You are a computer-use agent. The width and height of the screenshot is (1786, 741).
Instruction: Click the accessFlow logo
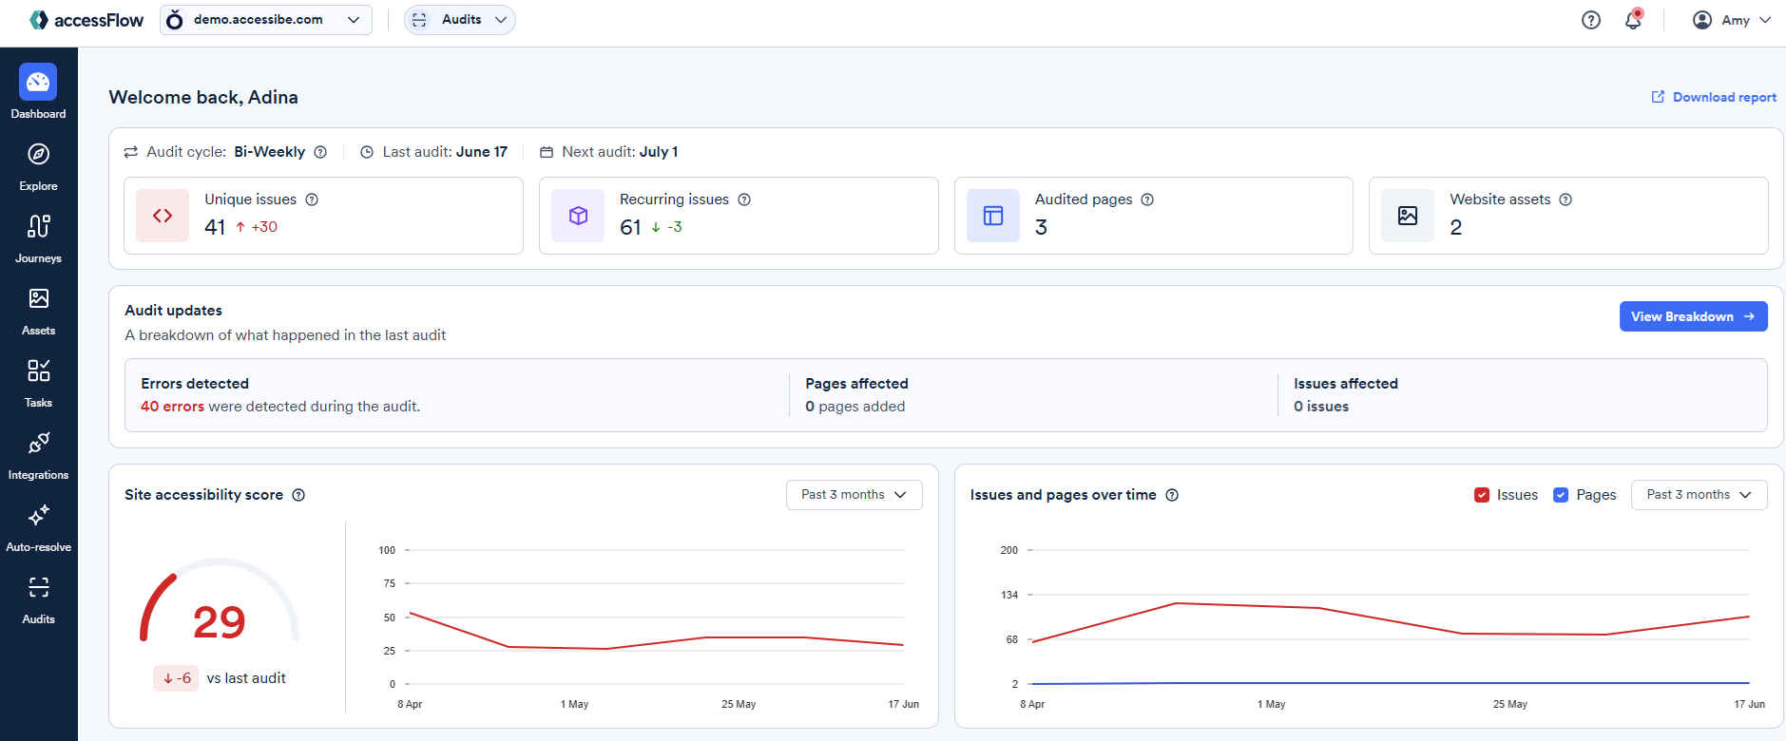(x=86, y=20)
